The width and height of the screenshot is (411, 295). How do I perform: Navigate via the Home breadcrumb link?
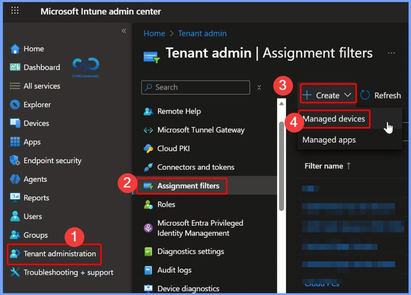154,33
